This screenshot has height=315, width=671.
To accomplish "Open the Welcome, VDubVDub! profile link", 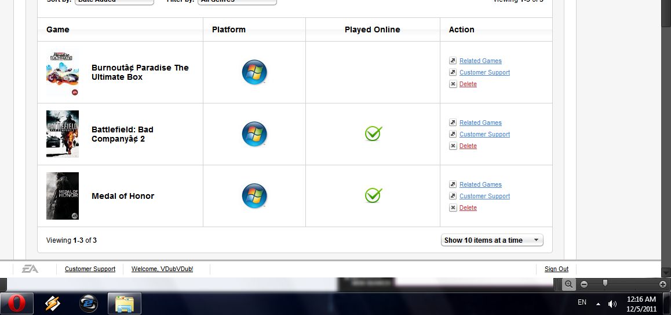I will (x=162, y=269).
